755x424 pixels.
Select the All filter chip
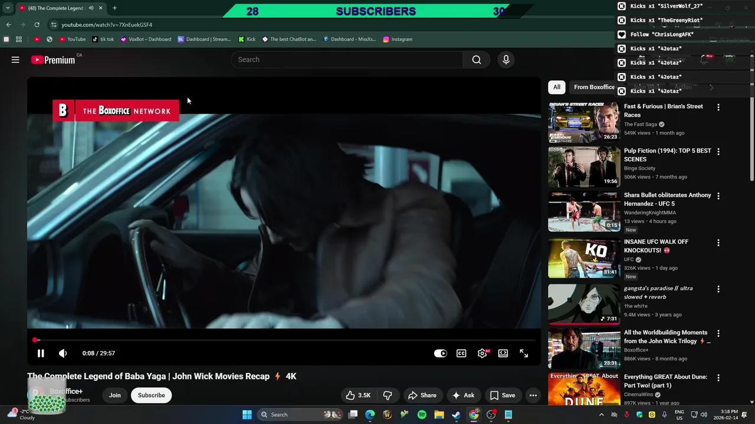pyautogui.click(x=557, y=87)
